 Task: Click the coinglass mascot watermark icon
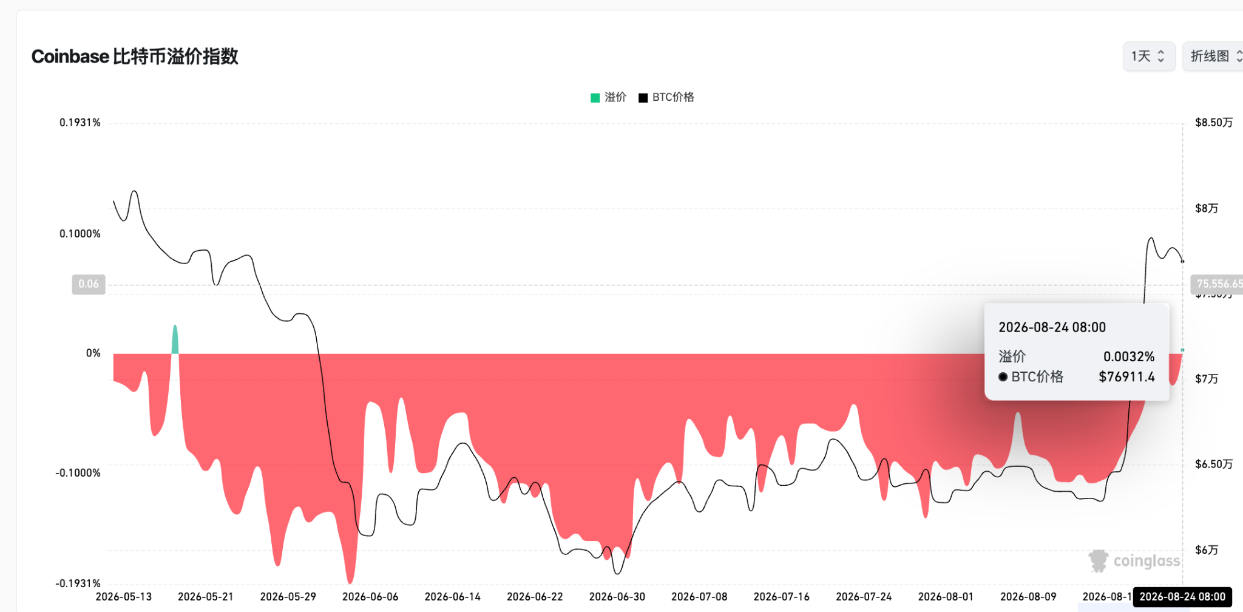pyautogui.click(x=1098, y=561)
